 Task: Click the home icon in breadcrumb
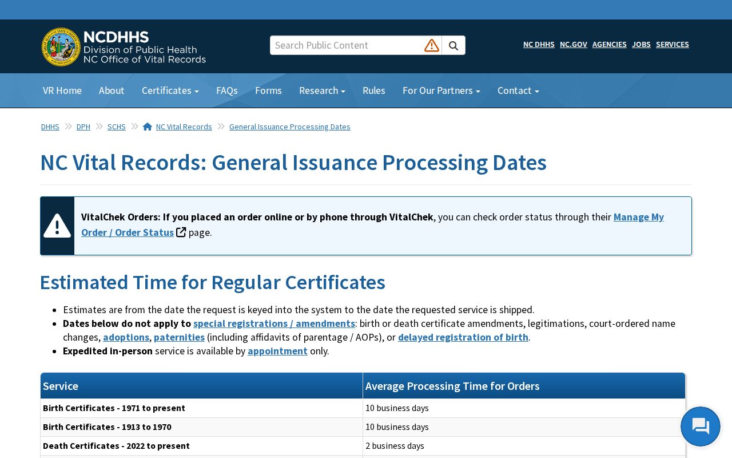148,127
